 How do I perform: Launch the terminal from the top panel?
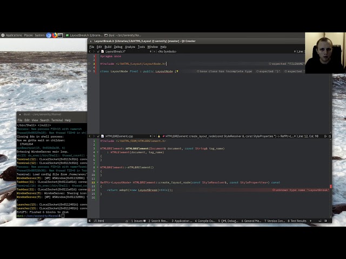click(60, 35)
